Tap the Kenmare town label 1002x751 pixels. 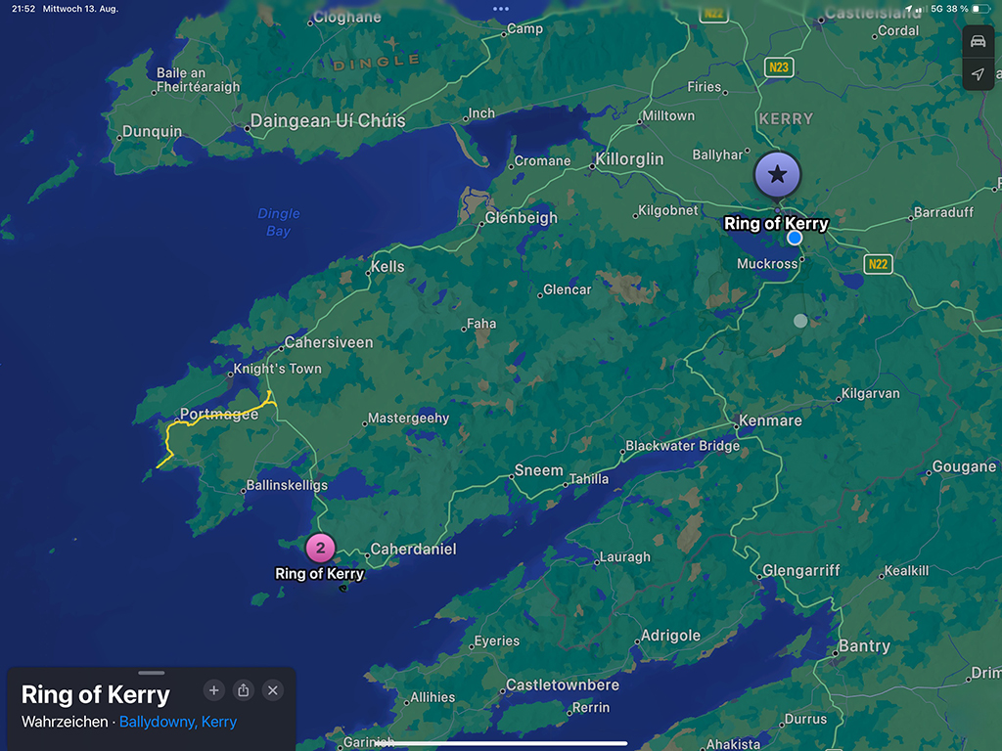tap(770, 420)
